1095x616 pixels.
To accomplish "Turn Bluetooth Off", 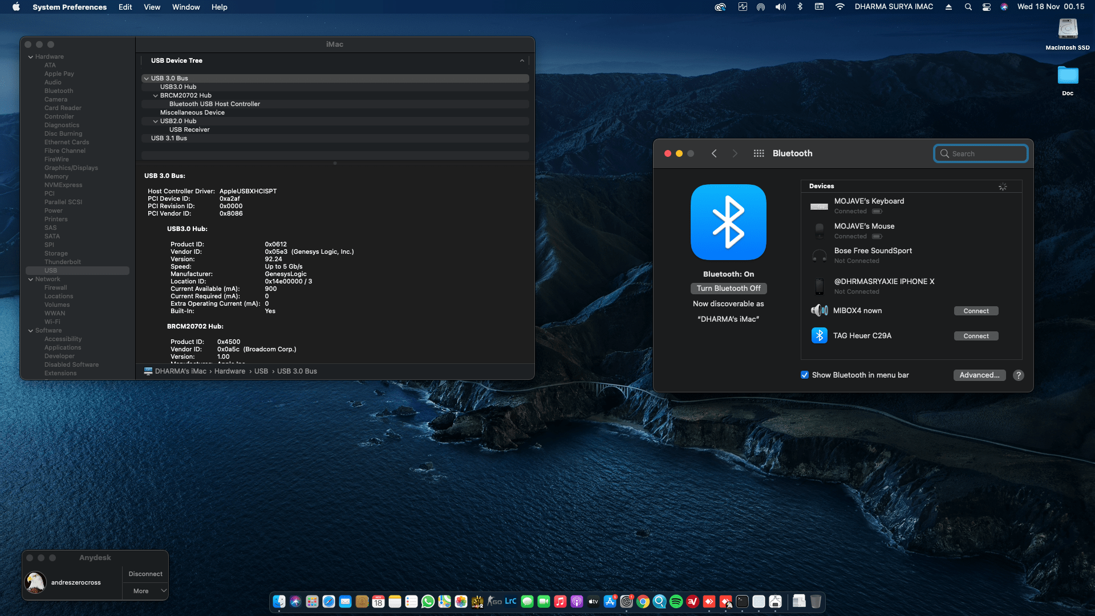I will pos(728,289).
